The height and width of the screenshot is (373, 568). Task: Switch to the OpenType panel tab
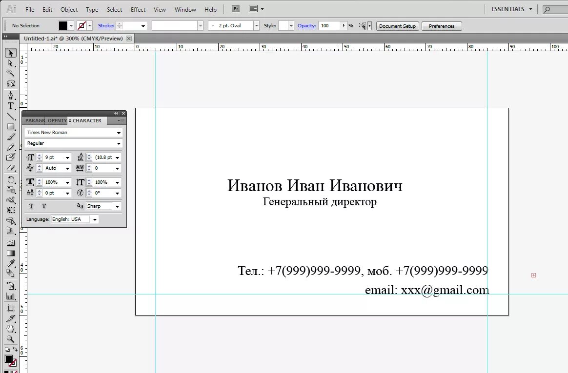[57, 121]
